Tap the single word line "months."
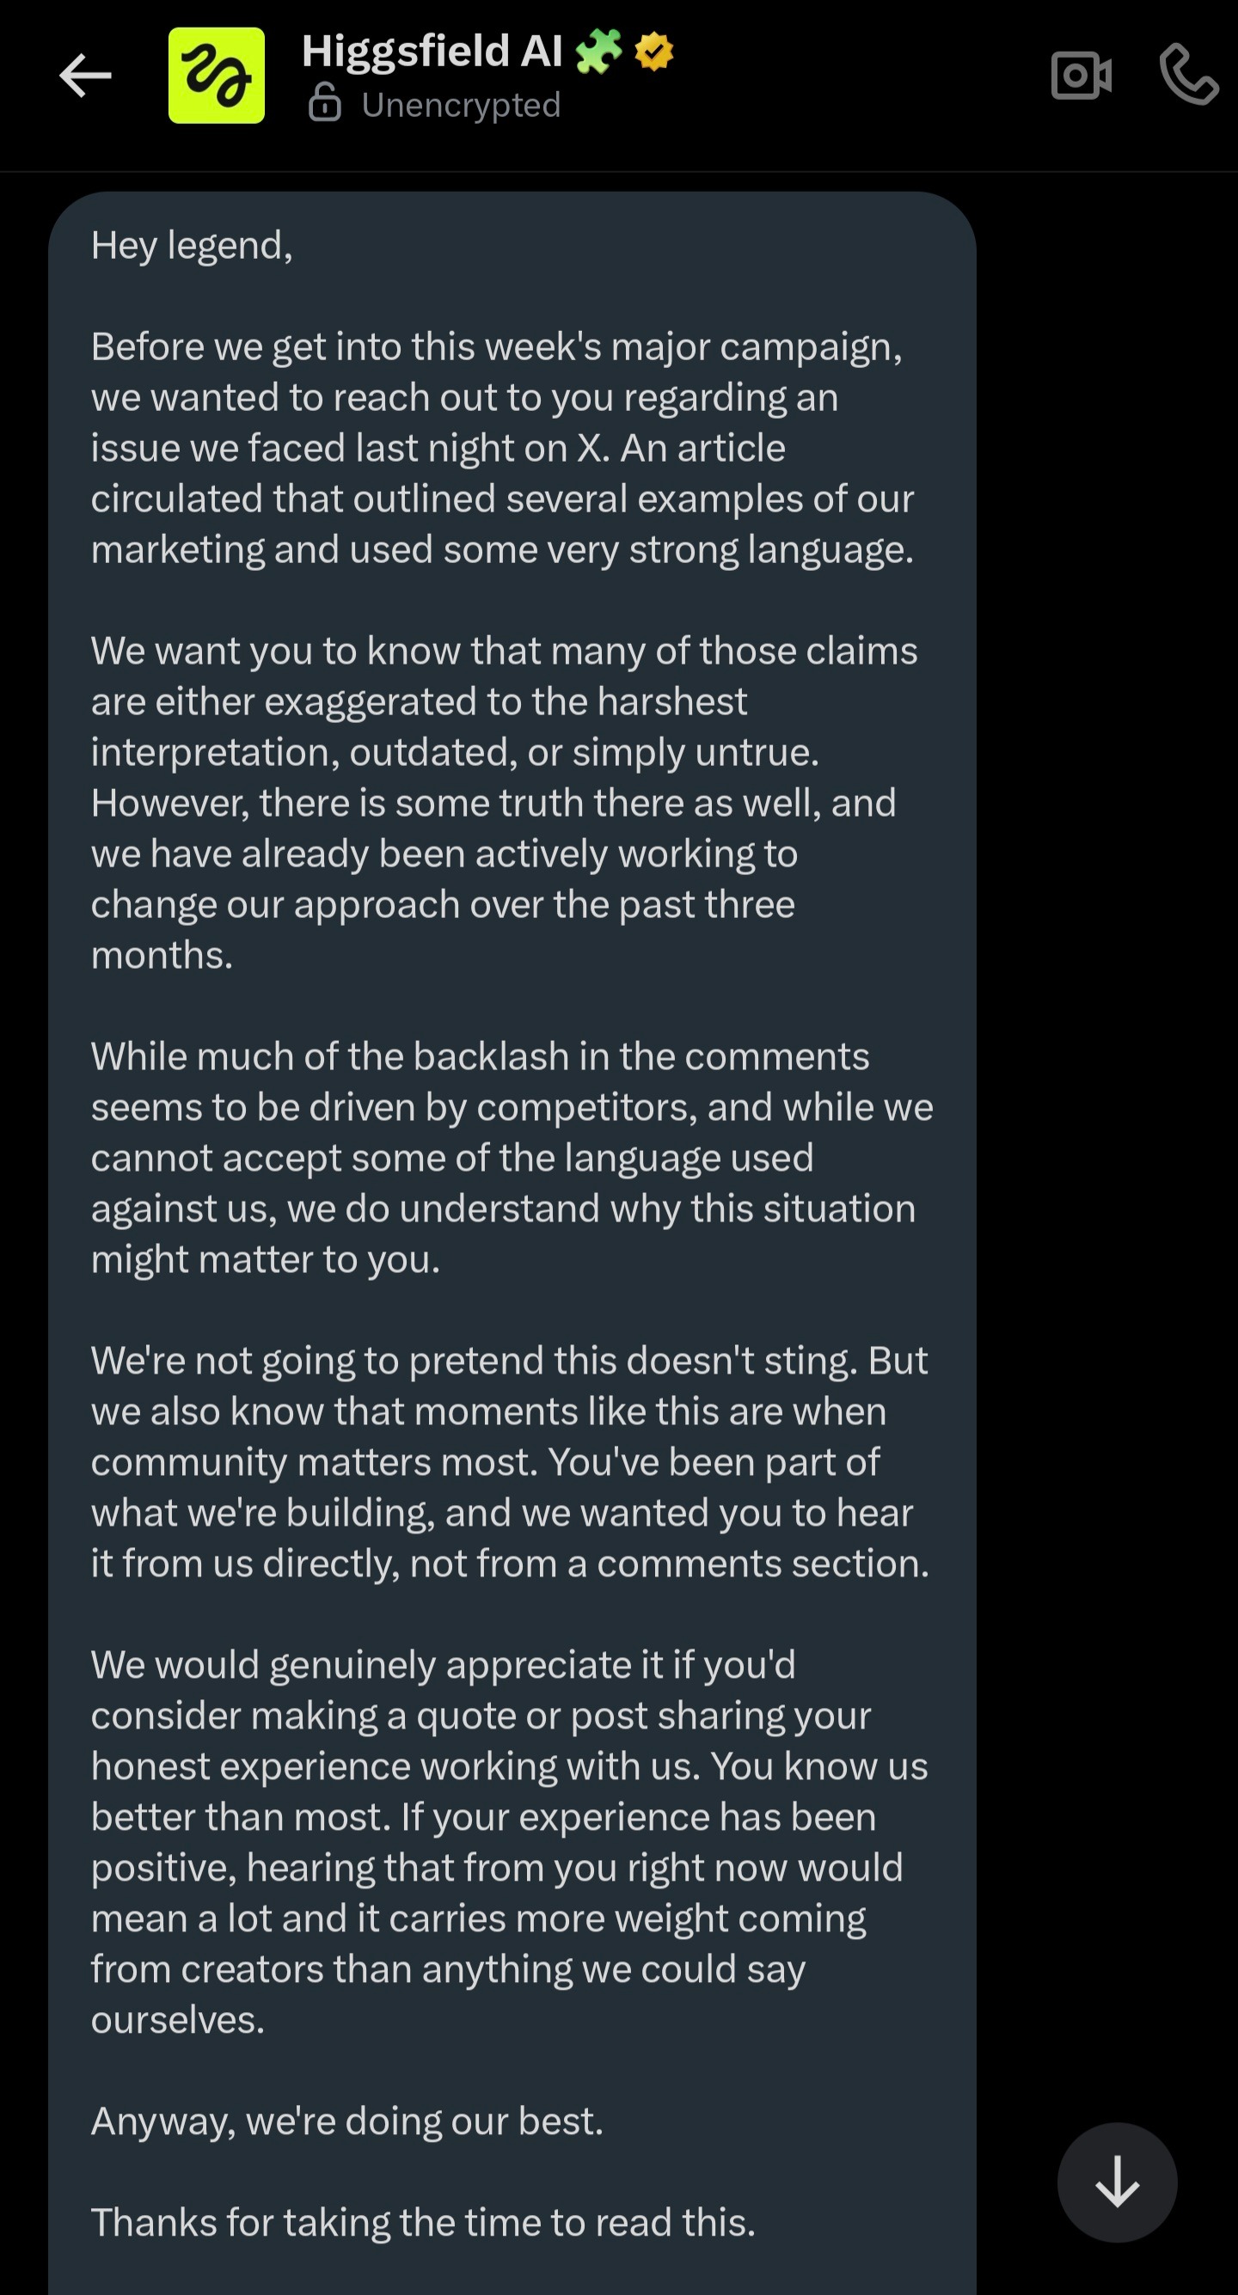This screenshot has height=2295, width=1238. click(x=162, y=955)
